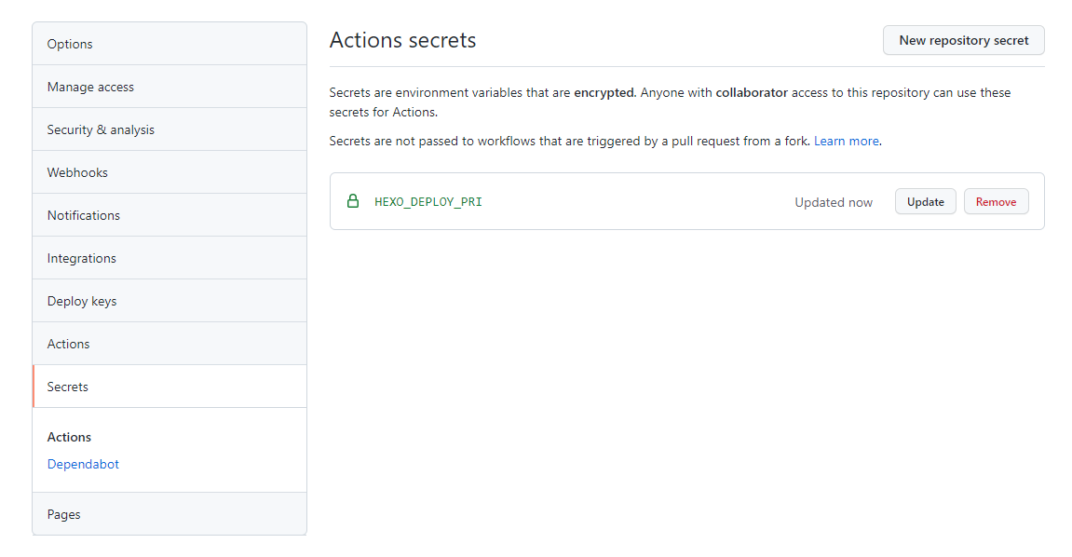1072x557 pixels.
Task: Open the Notifications settings section
Action: 84,215
